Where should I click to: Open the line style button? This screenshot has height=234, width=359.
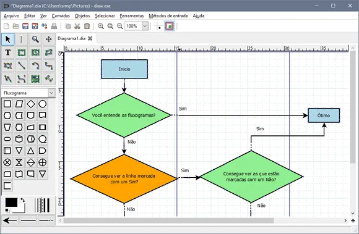pos(28,220)
